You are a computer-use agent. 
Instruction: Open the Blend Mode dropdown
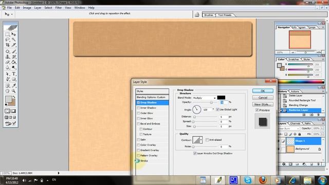pyautogui.click(x=204, y=98)
